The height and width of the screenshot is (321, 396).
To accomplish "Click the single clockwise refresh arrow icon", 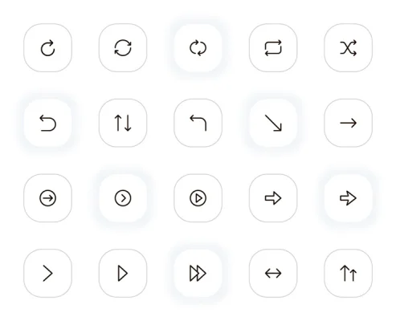I will click(47, 48).
